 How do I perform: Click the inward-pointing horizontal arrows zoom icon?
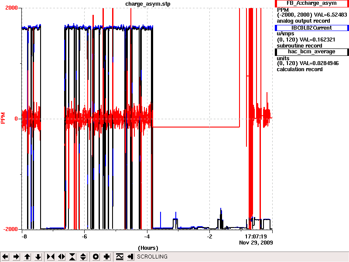point(51,257)
